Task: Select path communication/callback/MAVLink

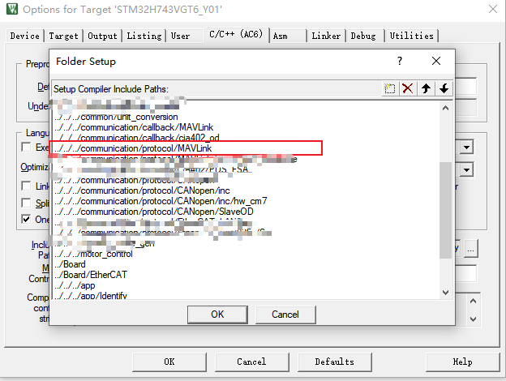Action: click(x=134, y=127)
